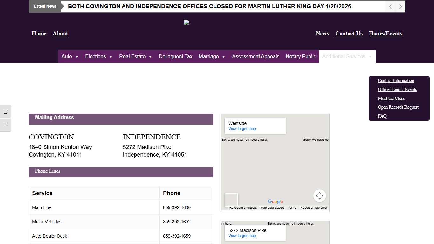Click Open Records Request link
The width and height of the screenshot is (434, 244).
(x=398, y=107)
